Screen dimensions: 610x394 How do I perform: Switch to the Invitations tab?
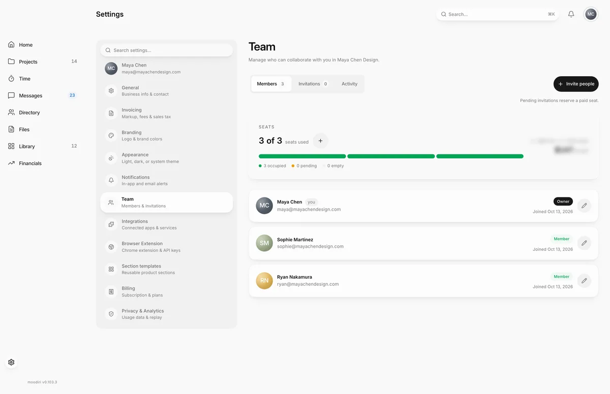coord(313,84)
